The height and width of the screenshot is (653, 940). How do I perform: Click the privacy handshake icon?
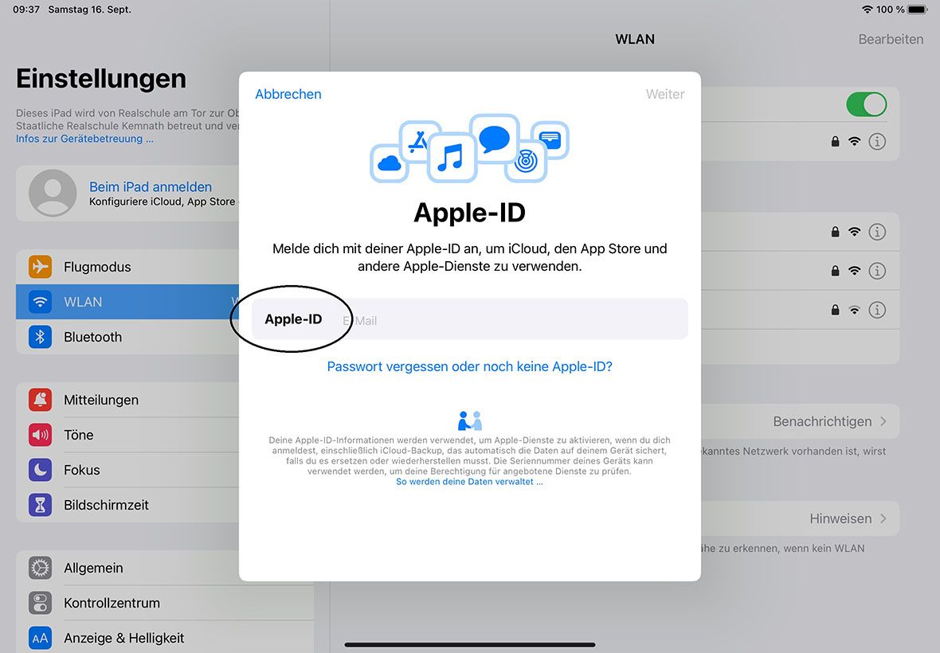coord(470,420)
